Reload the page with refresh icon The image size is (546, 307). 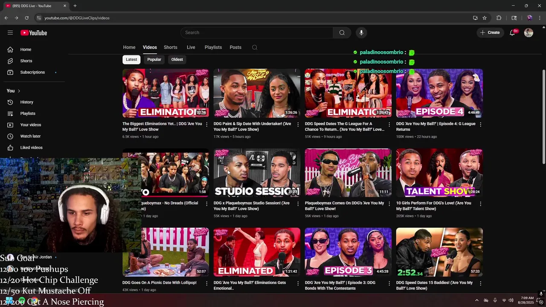click(x=26, y=18)
